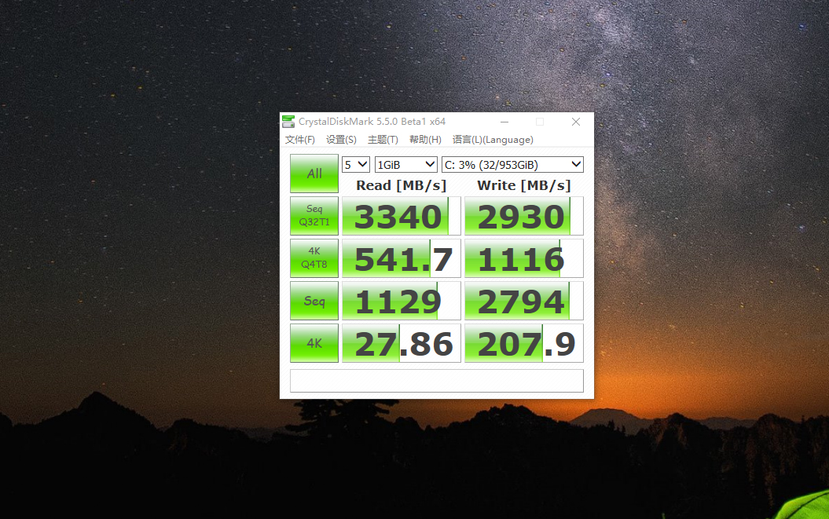Click the Seq write result 2794
Screen dimensions: 829x519
524,301
